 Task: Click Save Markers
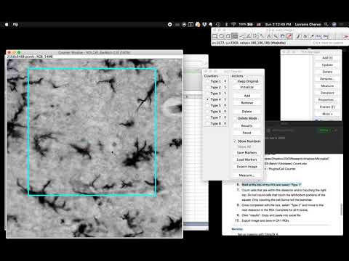[x=247, y=152]
